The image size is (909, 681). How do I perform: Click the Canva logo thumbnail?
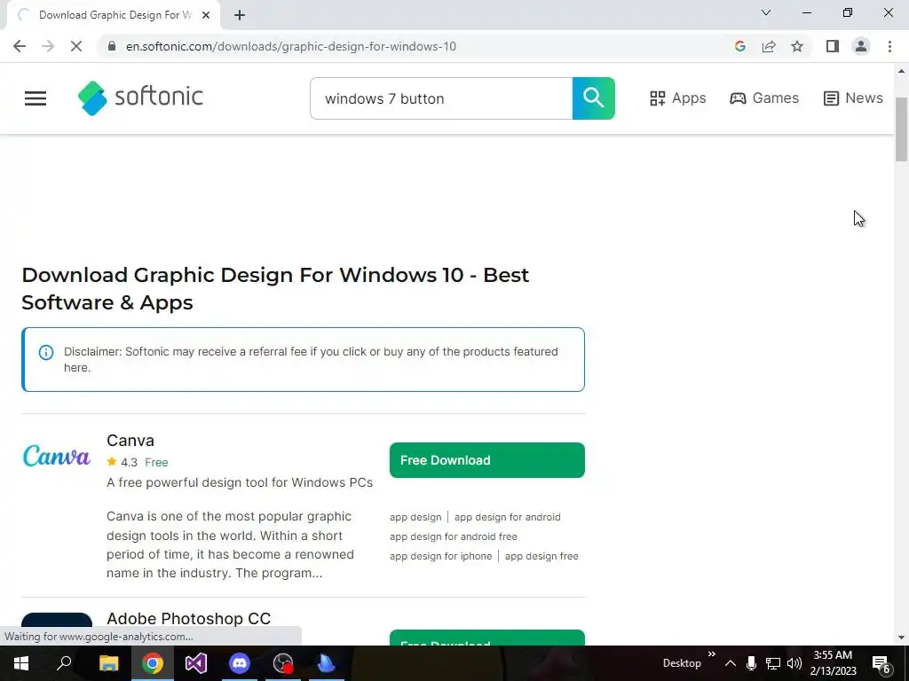[57, 456]
